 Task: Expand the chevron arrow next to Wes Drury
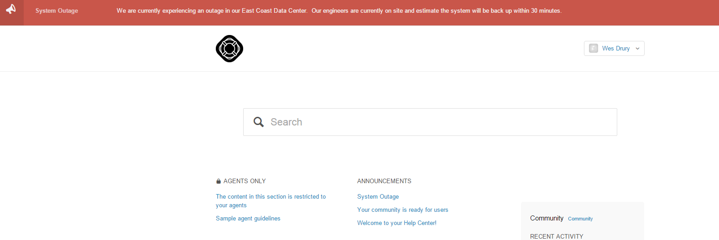pos(637,49)
